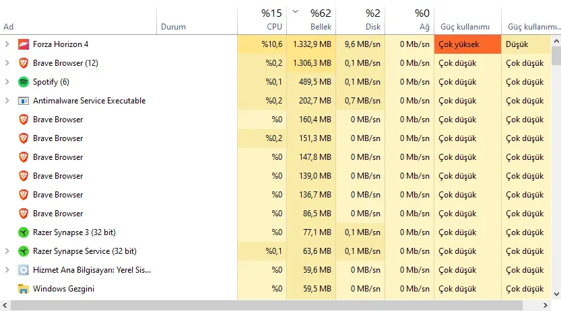The image size is (561, 311).
Task: Click the Razer Synapse Service icon
Action: [24, 251]
